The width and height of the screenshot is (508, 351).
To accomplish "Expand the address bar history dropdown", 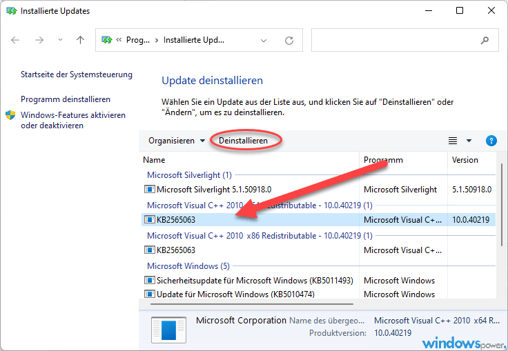I will (x=264, y=41).
